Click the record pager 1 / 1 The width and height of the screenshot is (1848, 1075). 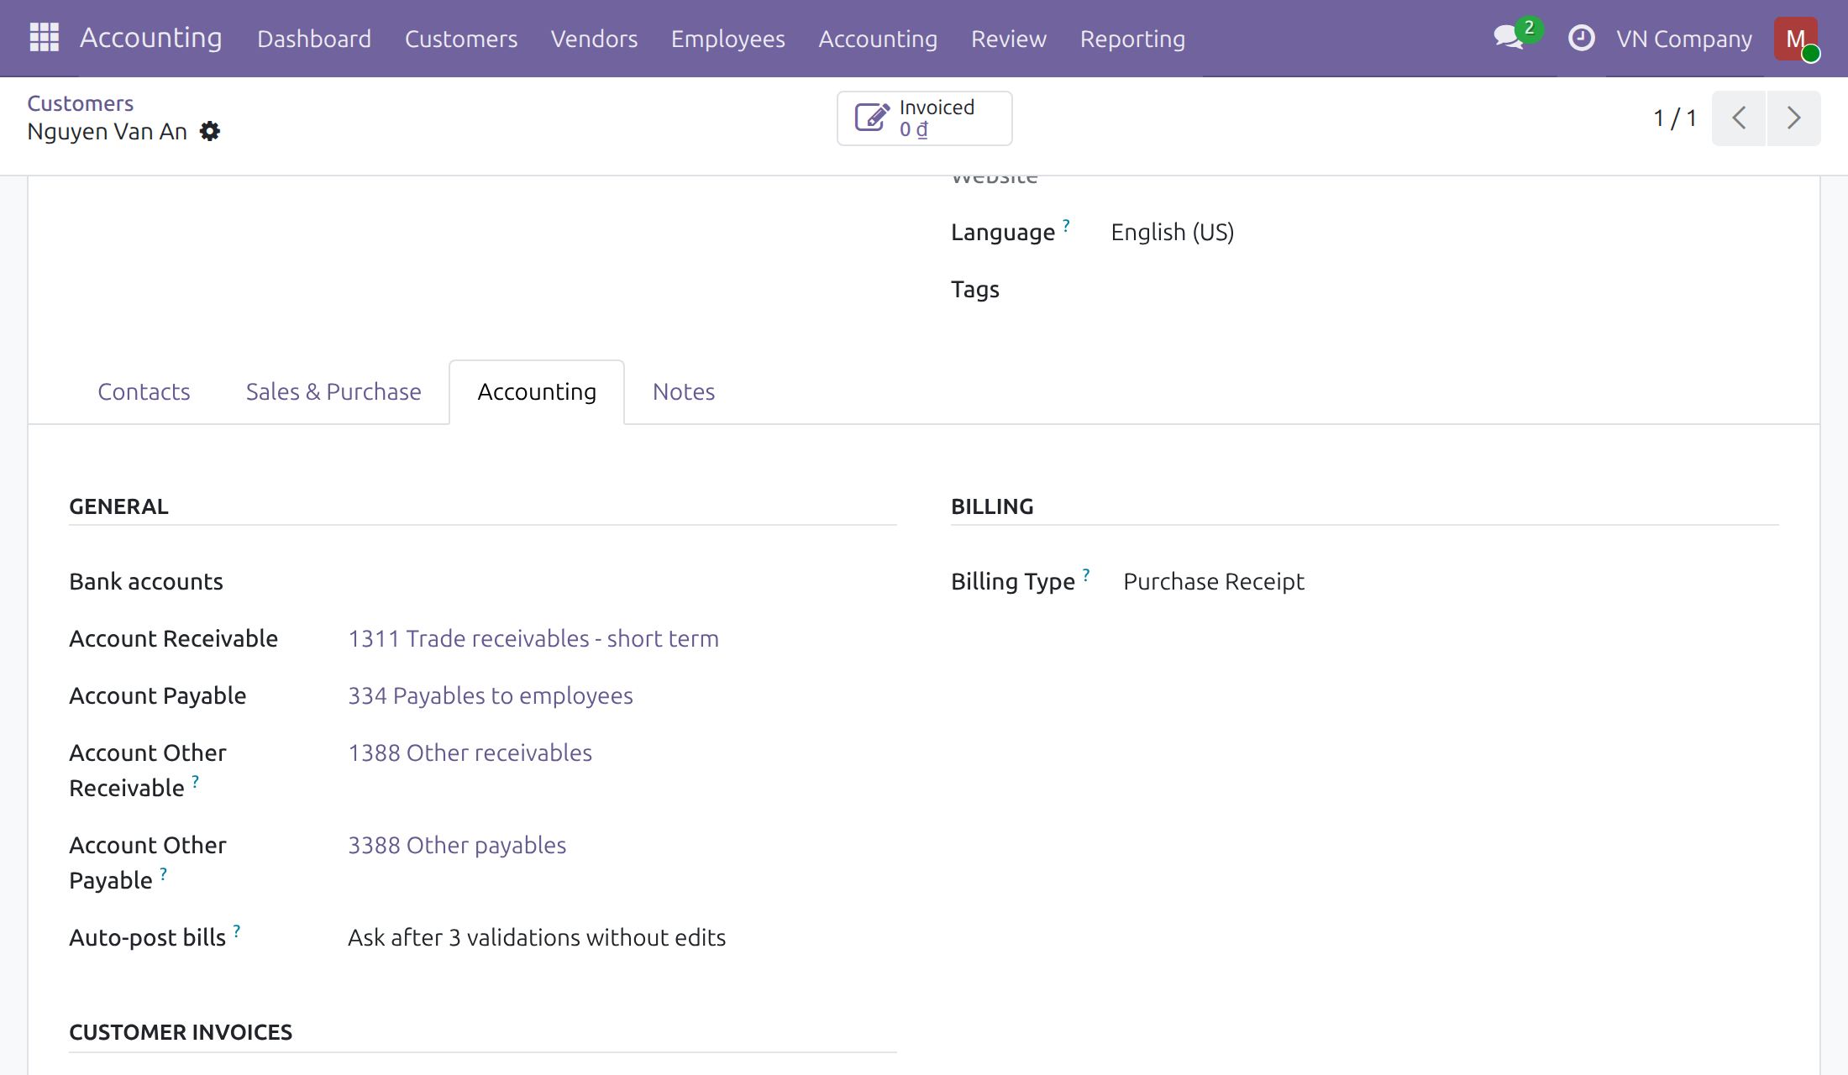click(x=1675, y=118)
